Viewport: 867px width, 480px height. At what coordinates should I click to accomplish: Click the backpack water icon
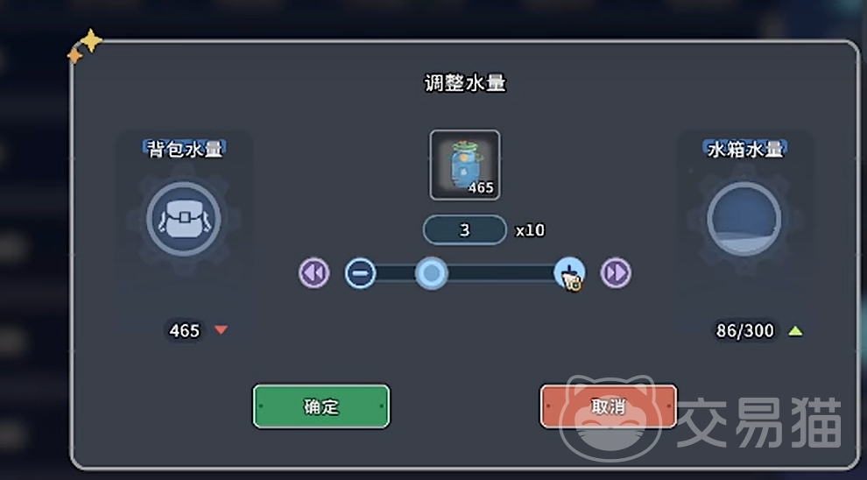[184, 219]
